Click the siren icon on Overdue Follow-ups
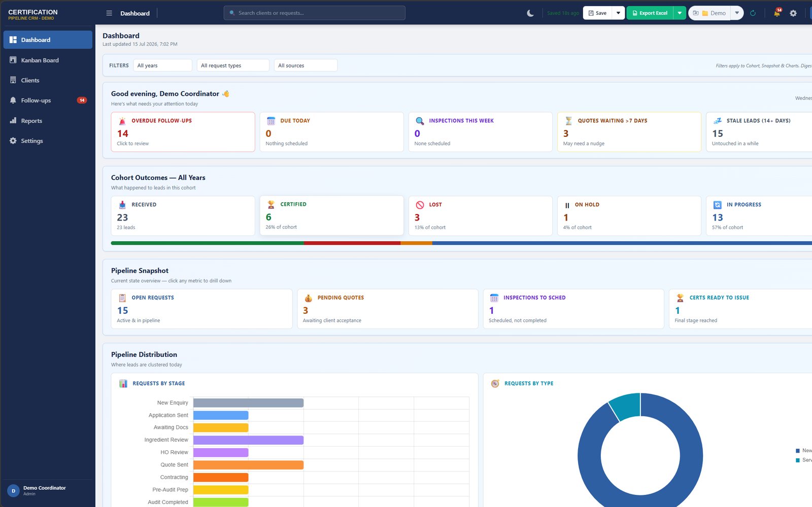The width and height of the screenshot is (812, 507). (x=122, y=121)
